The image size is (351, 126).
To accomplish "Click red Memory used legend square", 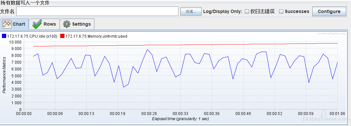I will tap(63, 36).
